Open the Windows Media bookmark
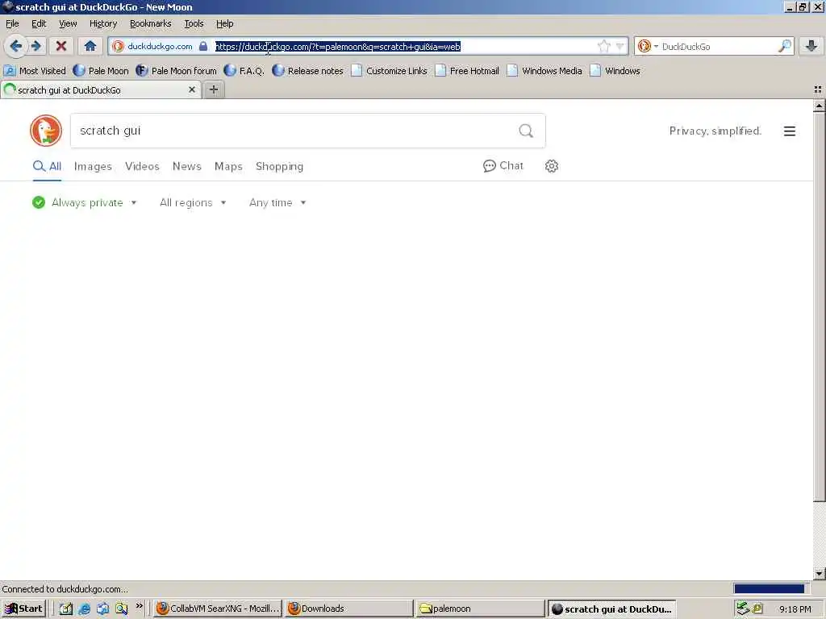 pyautogui.click(x=544, y=71)
